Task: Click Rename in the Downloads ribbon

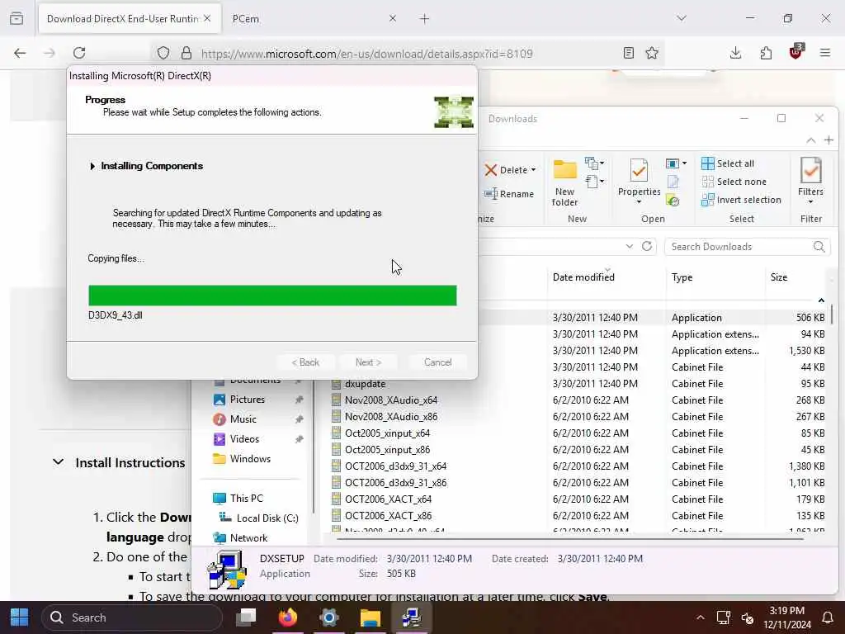Action: (x=508, y=194)
